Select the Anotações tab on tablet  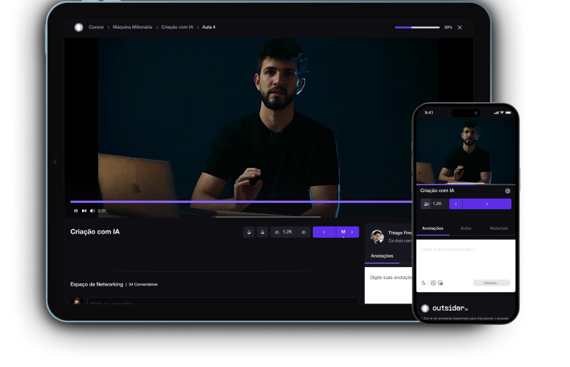pyautogui.click(x=381, y=255)
